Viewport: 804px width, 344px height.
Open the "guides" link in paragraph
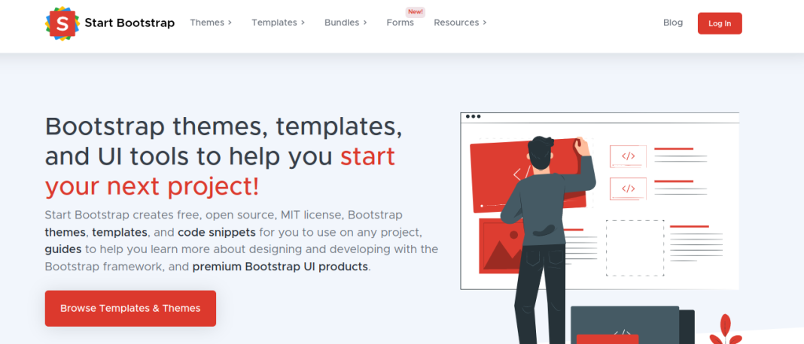coord(62,249)
